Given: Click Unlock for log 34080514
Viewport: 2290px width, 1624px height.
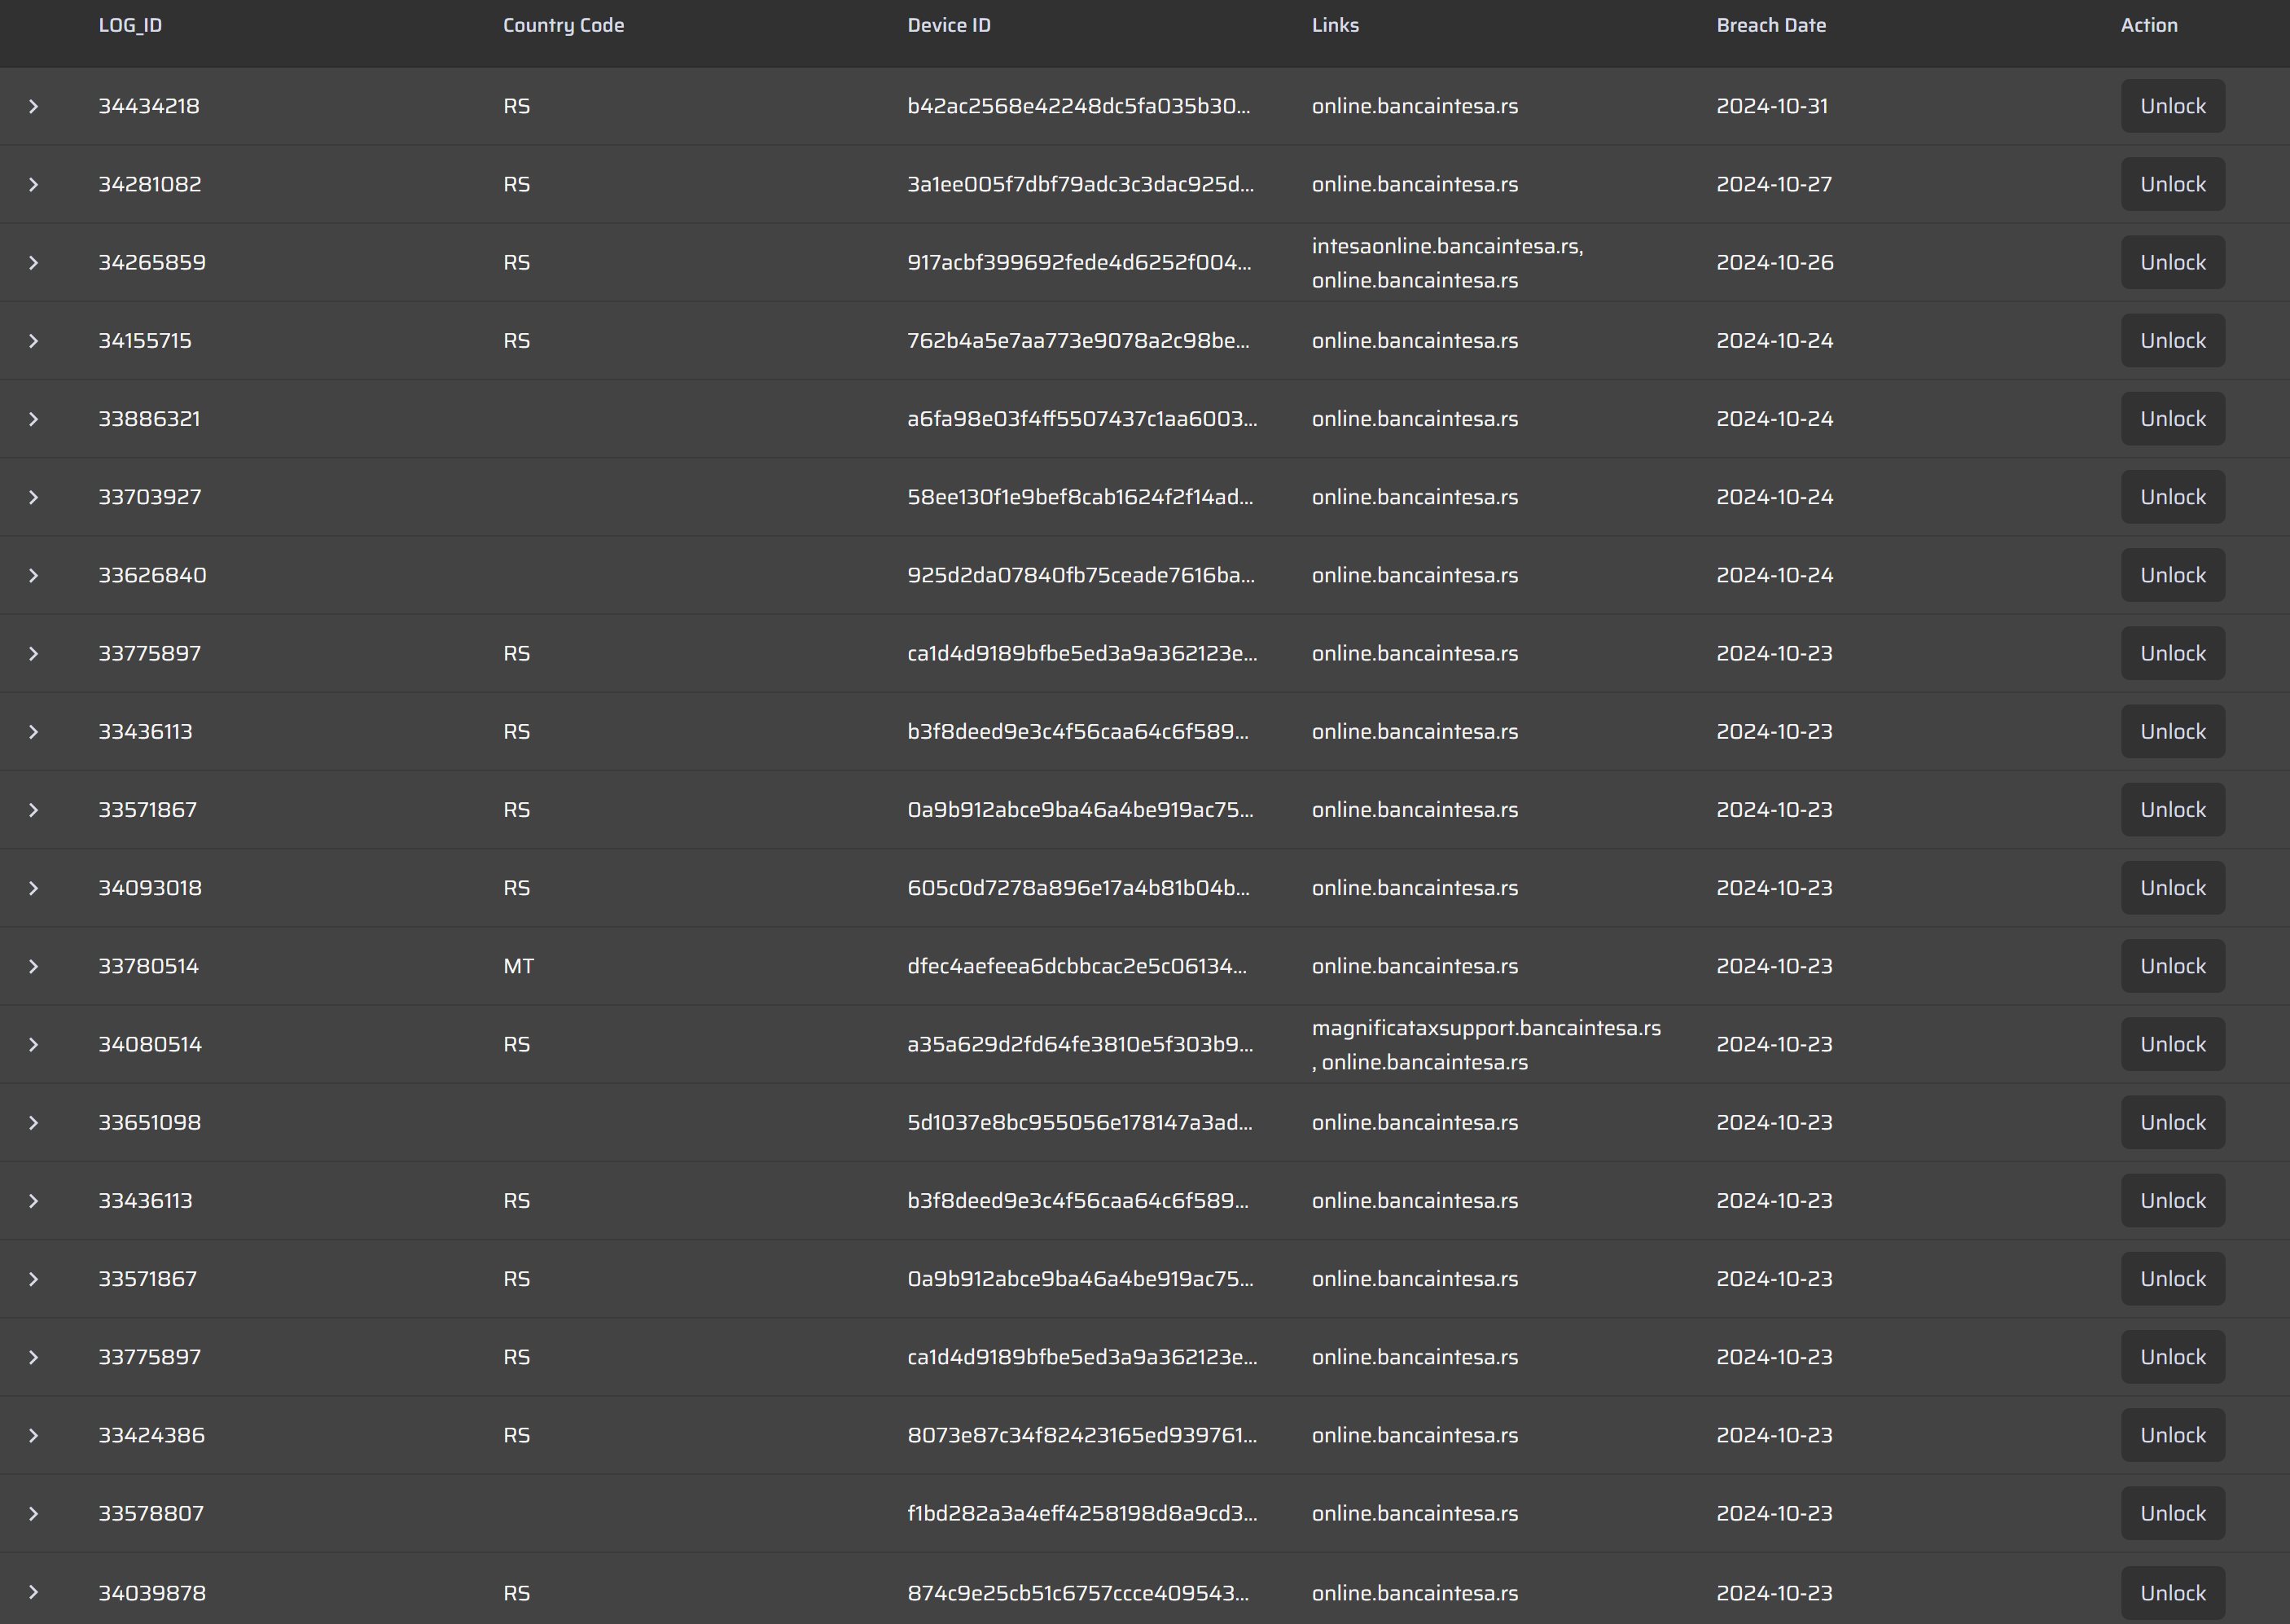Looking at the screenshot, I should [x=2172, y=1044].
